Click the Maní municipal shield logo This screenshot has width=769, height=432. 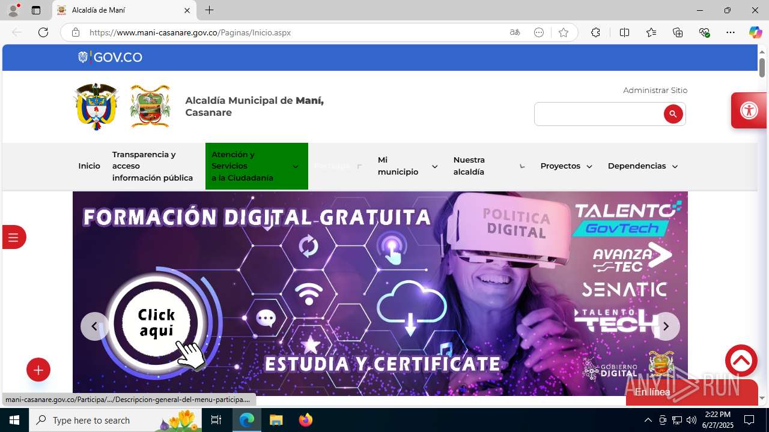coord(150,106)
